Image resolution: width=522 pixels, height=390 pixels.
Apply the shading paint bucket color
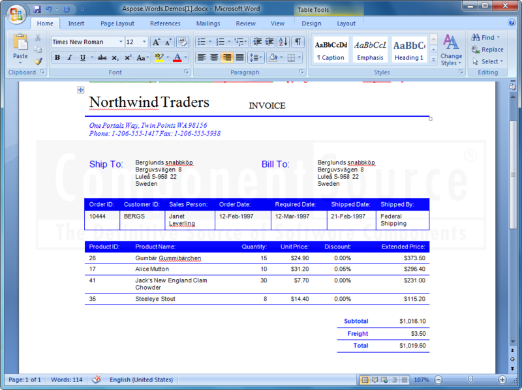click(273, 57)
